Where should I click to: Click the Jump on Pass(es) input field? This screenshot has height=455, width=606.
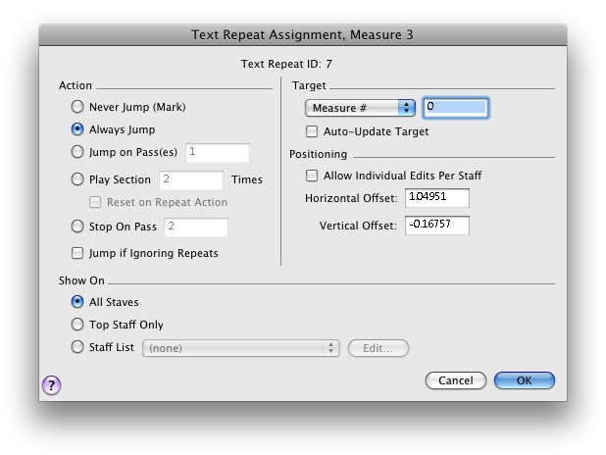tap(218, 152)
